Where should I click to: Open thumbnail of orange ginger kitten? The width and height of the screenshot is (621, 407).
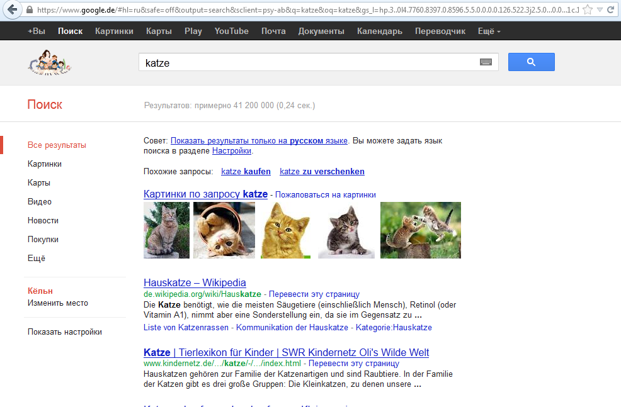285,230
